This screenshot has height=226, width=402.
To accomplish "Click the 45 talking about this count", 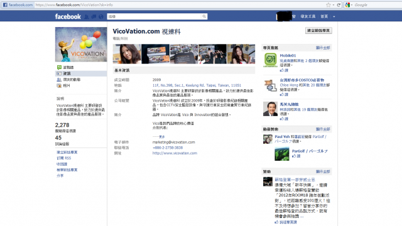I will (x=58, y=138).
